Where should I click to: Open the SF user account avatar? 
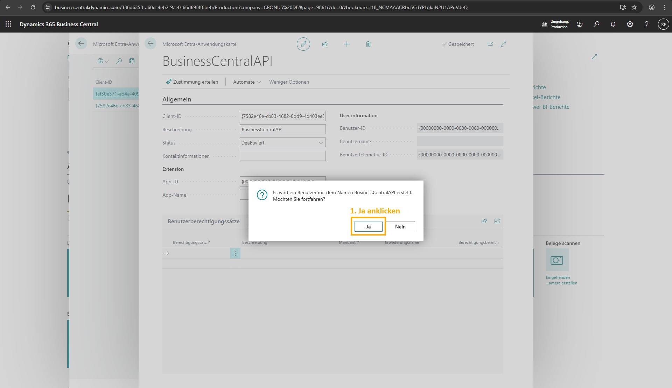tap(663, 24)
